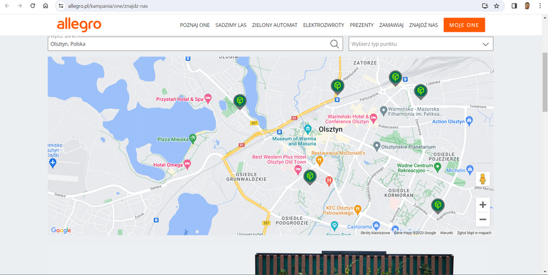The height and width of the screenshot is (275, 548).
Task: Select the parcel marker near Best Western hotel
Action: pos(310,177)
